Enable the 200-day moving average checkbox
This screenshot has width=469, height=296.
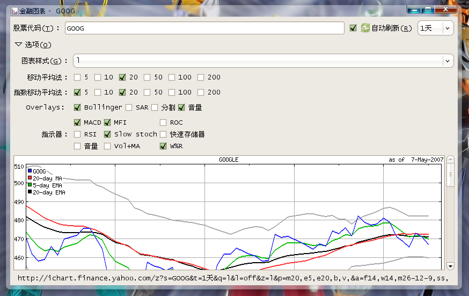[201, 77]
